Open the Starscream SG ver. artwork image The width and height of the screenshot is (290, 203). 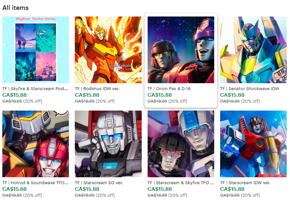tap(108, 144)
